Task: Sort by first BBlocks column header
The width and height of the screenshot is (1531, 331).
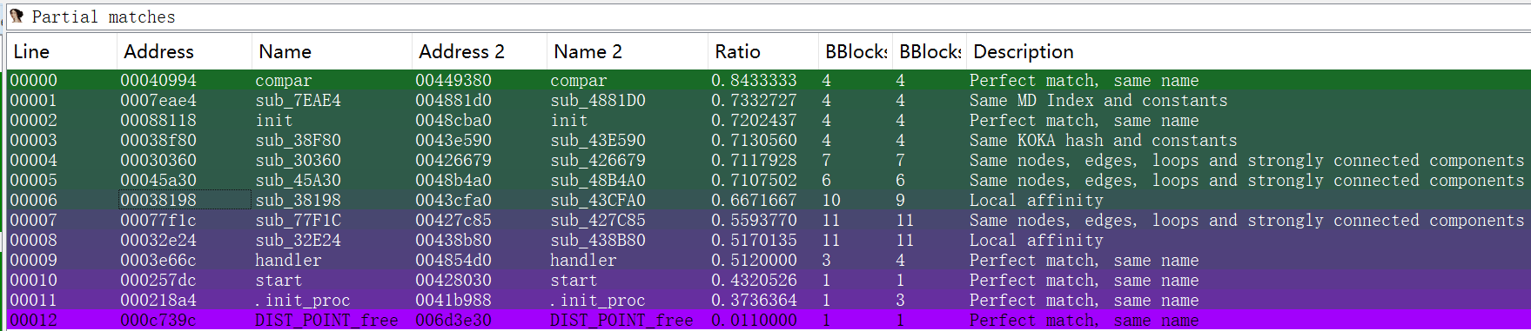Action: pos(856,51)
